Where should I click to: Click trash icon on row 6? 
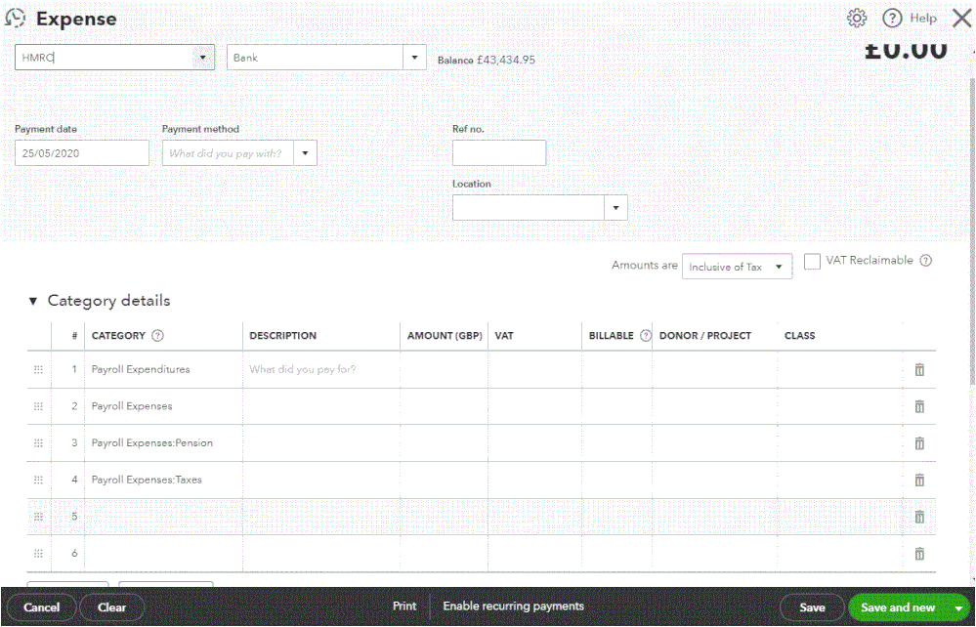click(919, 554)
